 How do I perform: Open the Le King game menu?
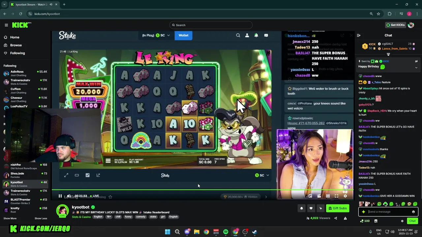click(x=108, y=161)
